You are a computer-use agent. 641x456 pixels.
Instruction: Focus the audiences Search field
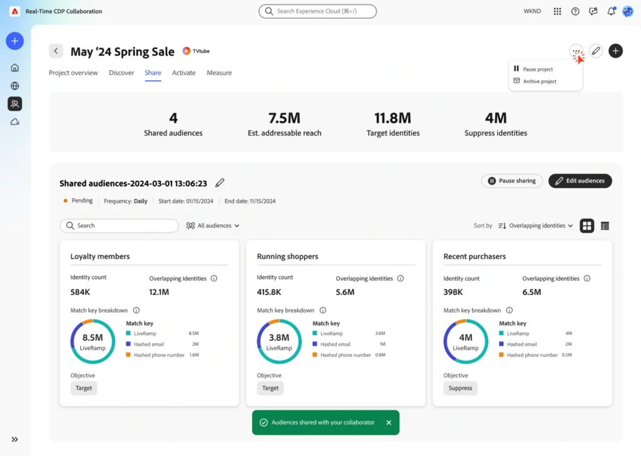tap(119, 226)
